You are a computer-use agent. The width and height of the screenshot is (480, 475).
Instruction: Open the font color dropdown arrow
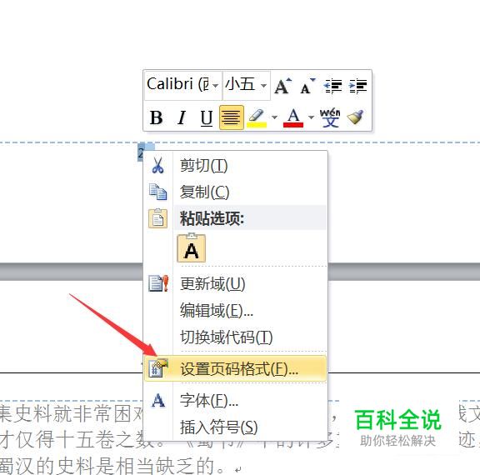tap(311, 117)
